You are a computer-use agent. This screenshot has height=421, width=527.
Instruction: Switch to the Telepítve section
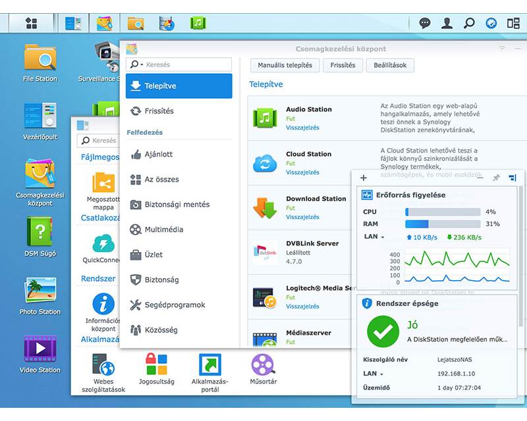click(x=179, y=86)
